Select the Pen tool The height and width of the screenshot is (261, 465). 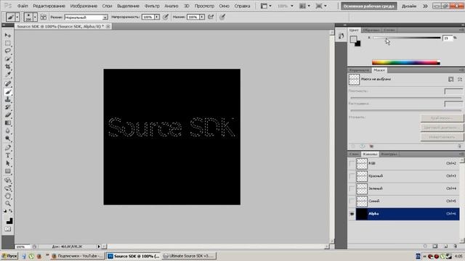(8, 148)
